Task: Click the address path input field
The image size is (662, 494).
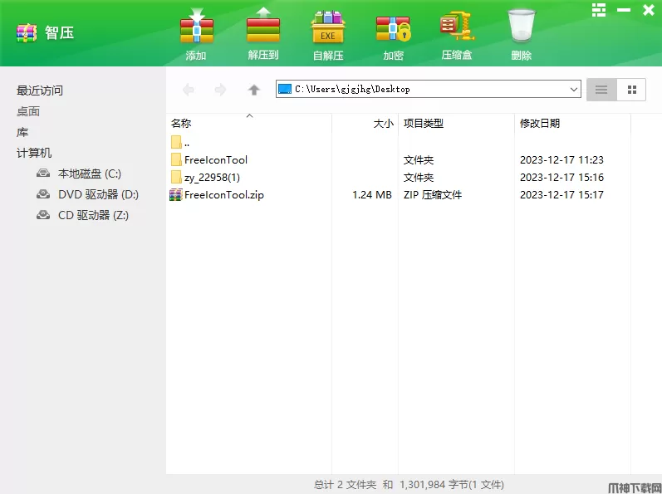Action: point(424,90)
